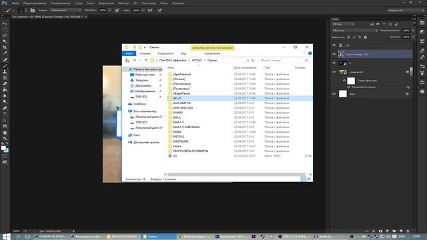This screenshot has height=240, width=427.
Task: Select the Quick Selection tool
Action: point(5,41)
